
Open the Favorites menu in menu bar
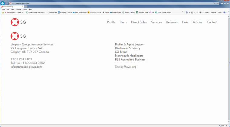pos(18,9)
